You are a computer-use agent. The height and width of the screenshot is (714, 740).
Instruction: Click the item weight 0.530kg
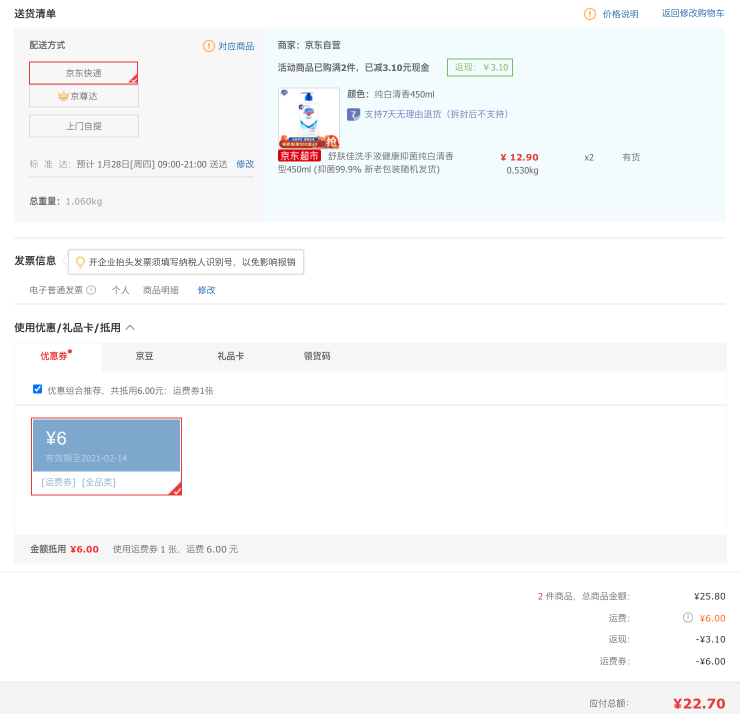pos(522,170)
